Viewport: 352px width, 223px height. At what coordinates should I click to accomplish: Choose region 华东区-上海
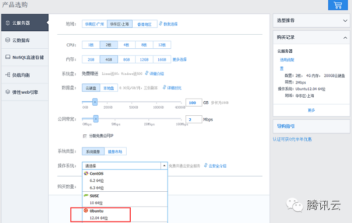coord(120,24)
